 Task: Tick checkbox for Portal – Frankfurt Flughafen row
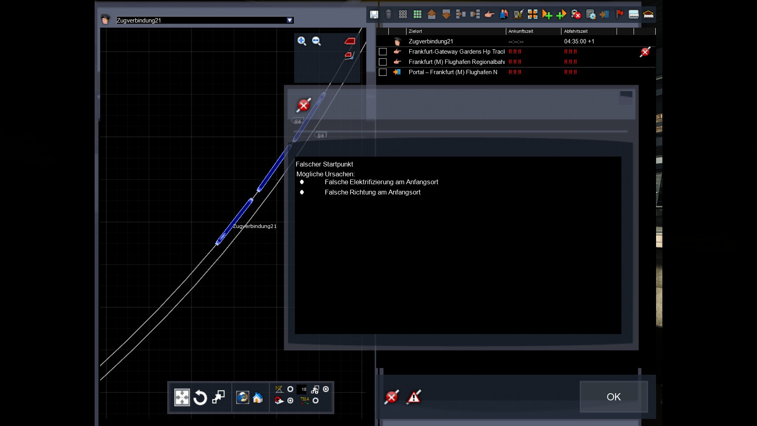tap(382, 72)
